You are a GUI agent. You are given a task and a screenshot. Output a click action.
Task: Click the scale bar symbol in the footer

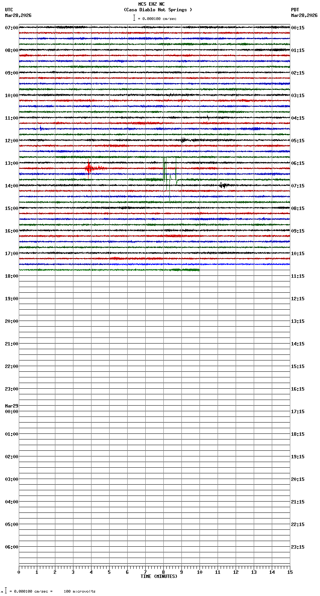[6, 591]
